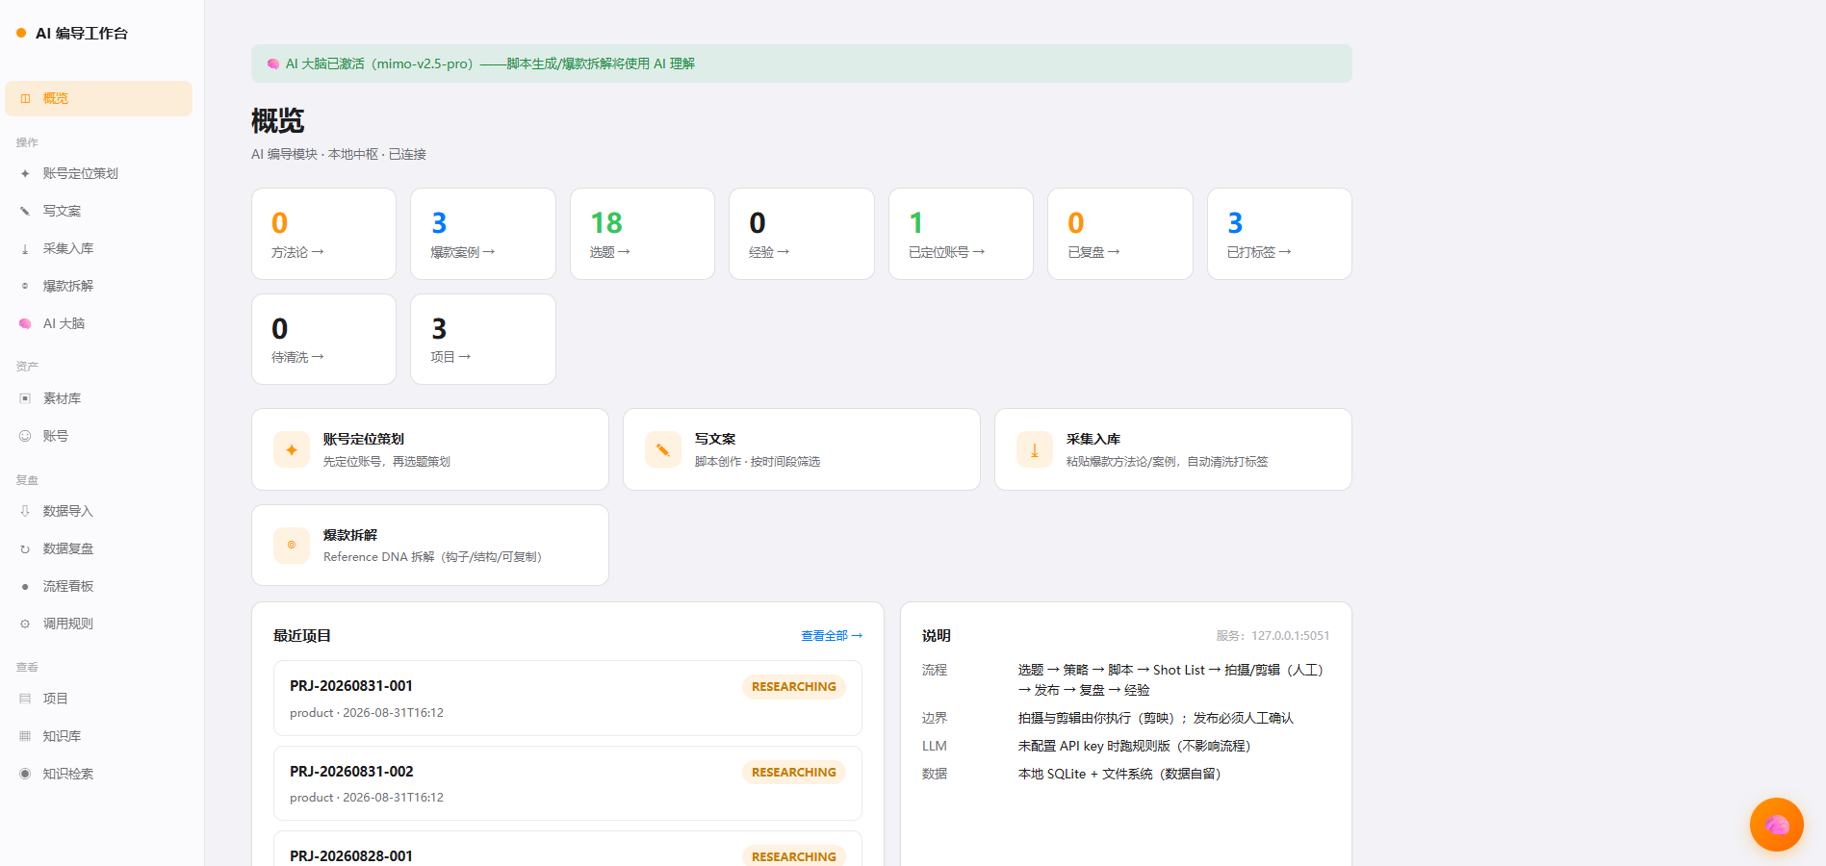Click 查看全部 link in 最近项目
The height and width of the screenshot is (866, 1826).
point(832,636)
